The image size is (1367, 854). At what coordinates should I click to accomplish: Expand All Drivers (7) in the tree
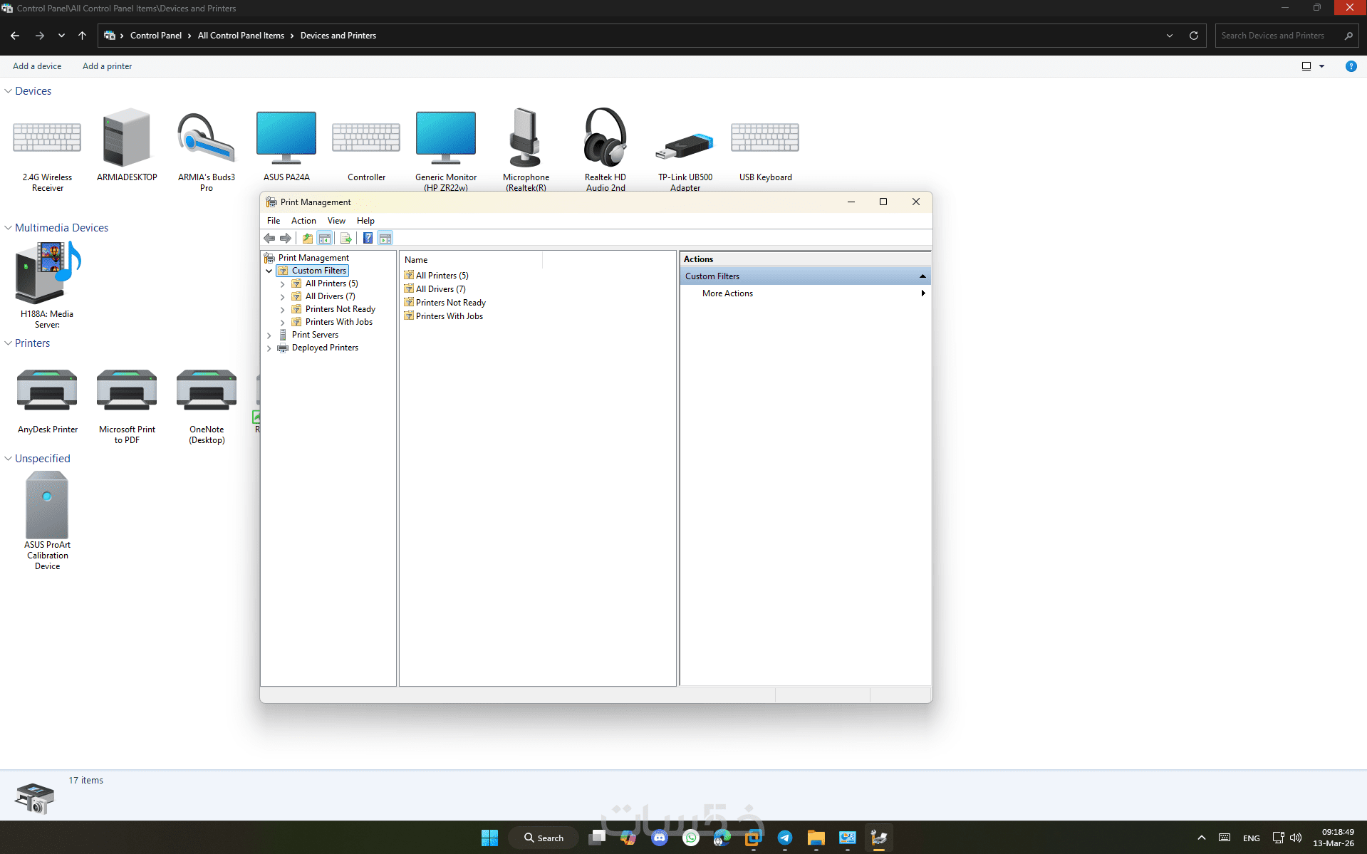pos(283,296)
